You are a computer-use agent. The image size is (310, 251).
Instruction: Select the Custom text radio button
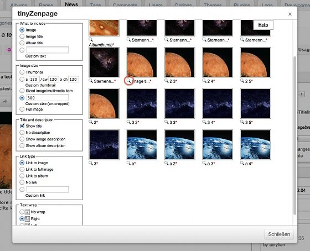click(22, 50)
